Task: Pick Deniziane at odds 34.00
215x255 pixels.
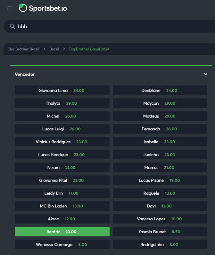Action: pos(160,90)
